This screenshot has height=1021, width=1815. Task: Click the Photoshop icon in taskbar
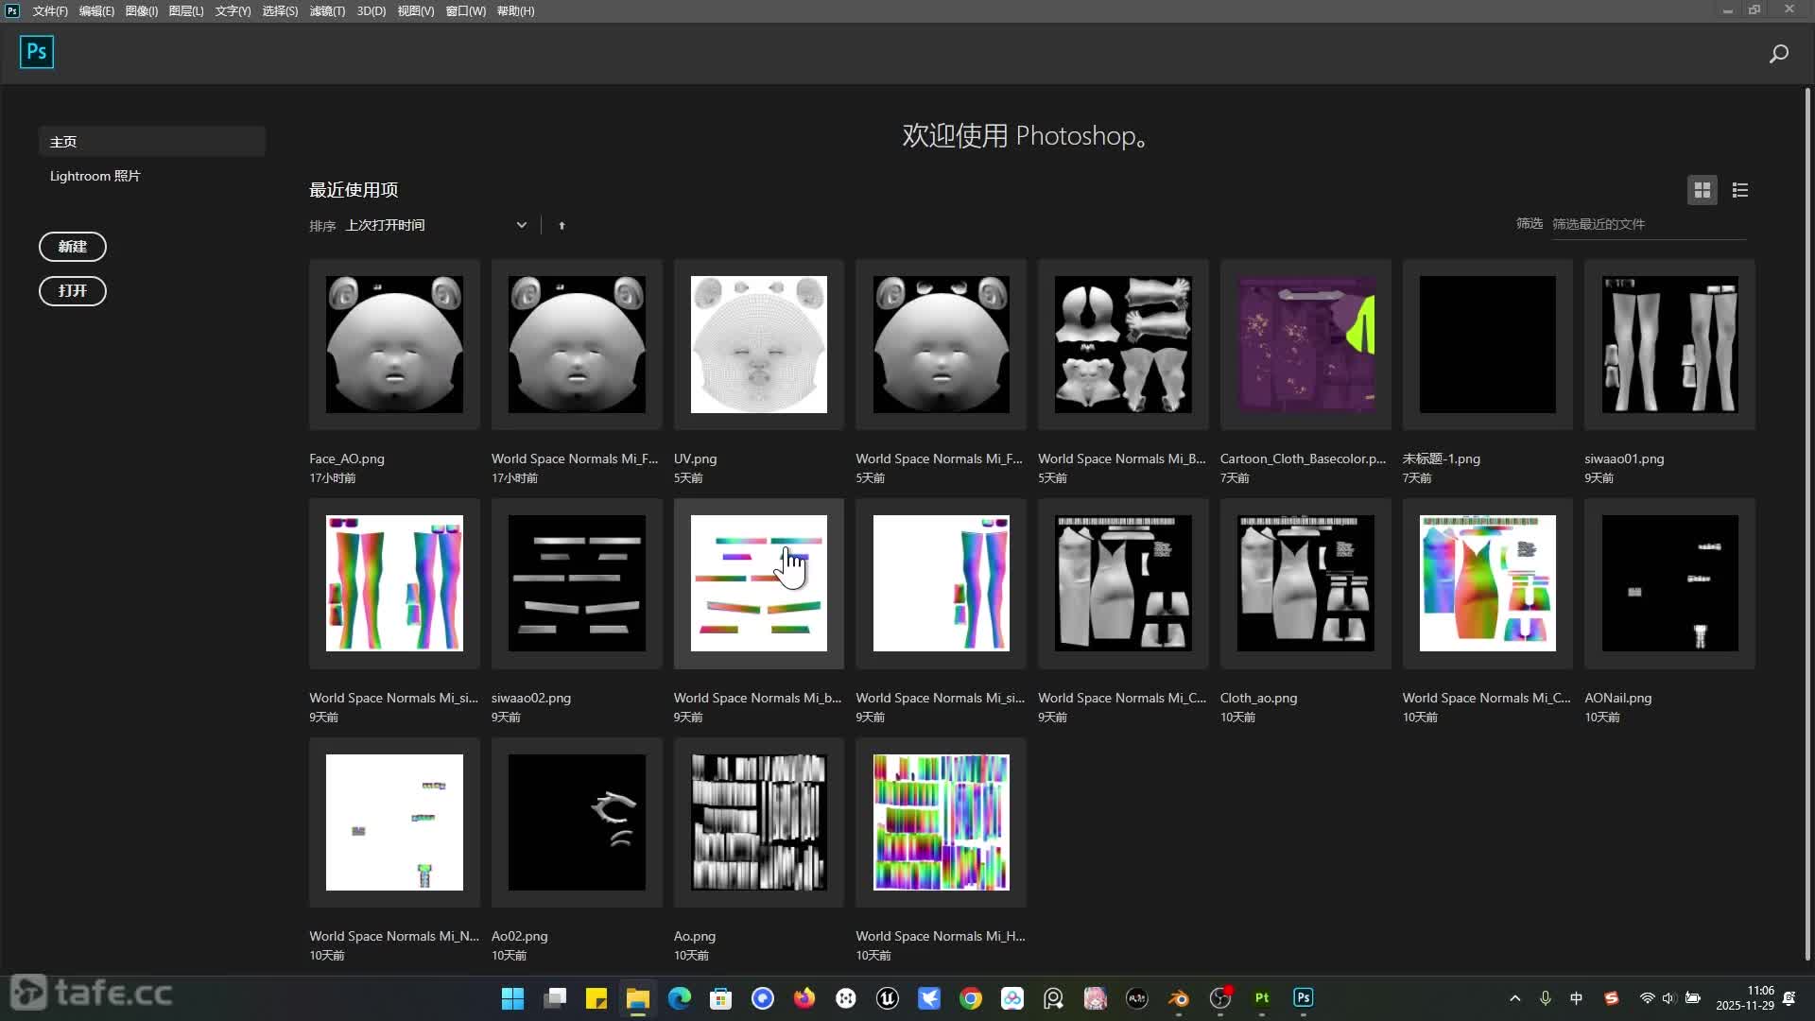1303,998
